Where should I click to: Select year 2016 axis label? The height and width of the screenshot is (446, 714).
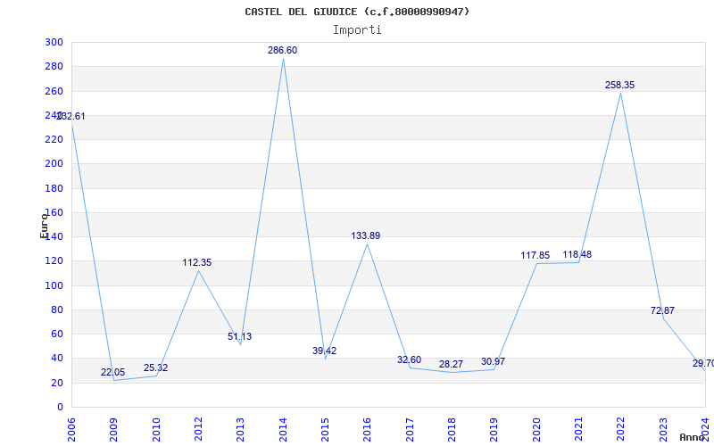tap(367, 430)
